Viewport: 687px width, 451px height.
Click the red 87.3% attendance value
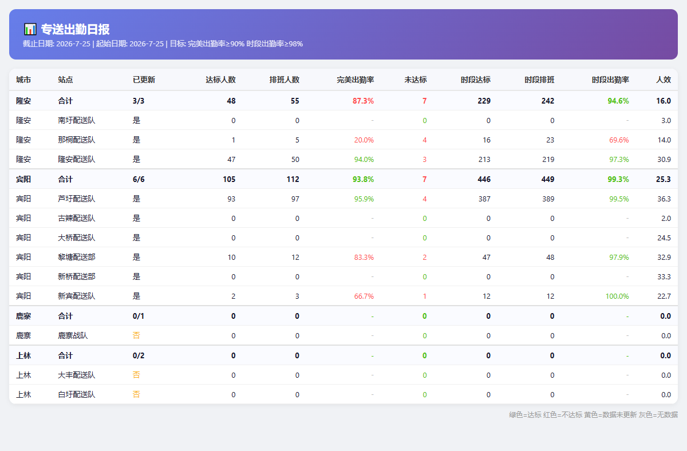(364, 101)
